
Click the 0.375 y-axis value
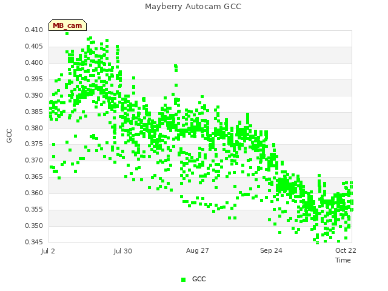34,144
